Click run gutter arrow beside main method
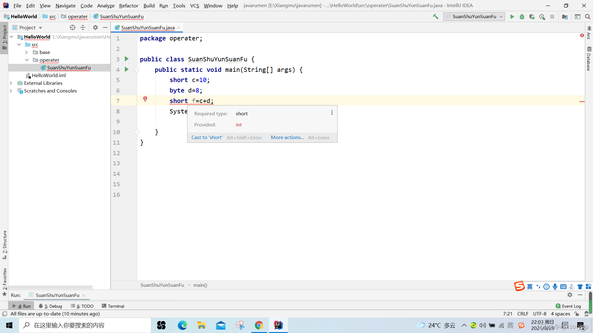The width and height of the screenshot is (593, 333). 127,69
